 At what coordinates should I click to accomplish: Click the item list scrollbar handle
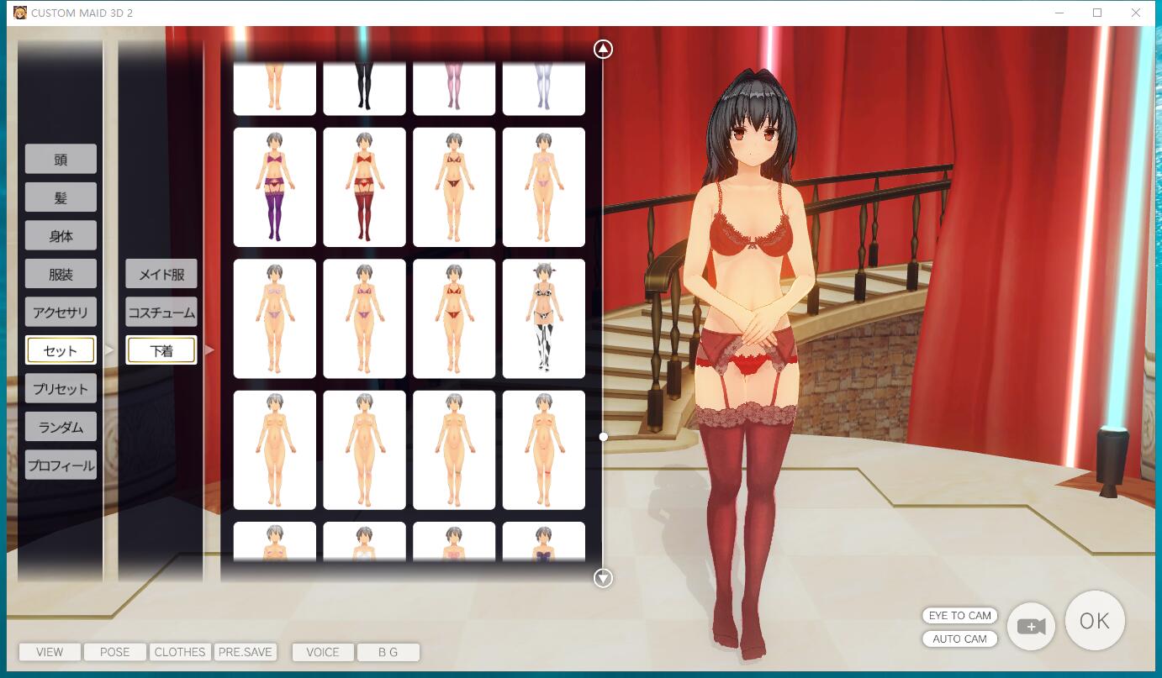[x=603, y=437]
